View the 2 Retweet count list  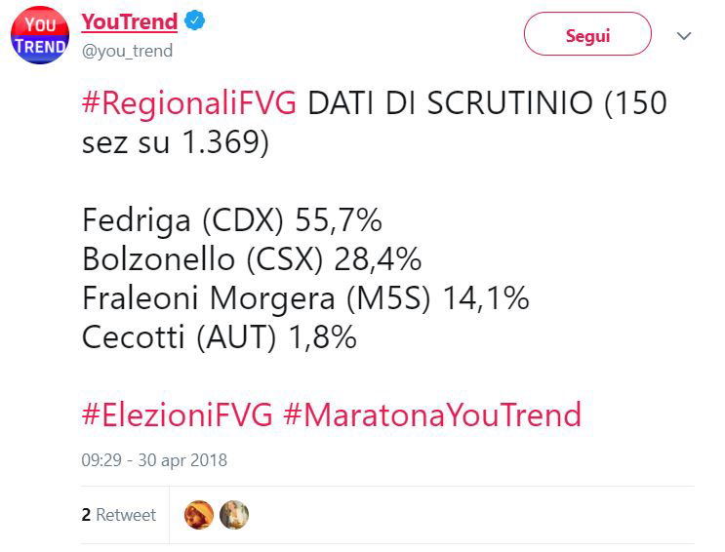tap(119, 515)
